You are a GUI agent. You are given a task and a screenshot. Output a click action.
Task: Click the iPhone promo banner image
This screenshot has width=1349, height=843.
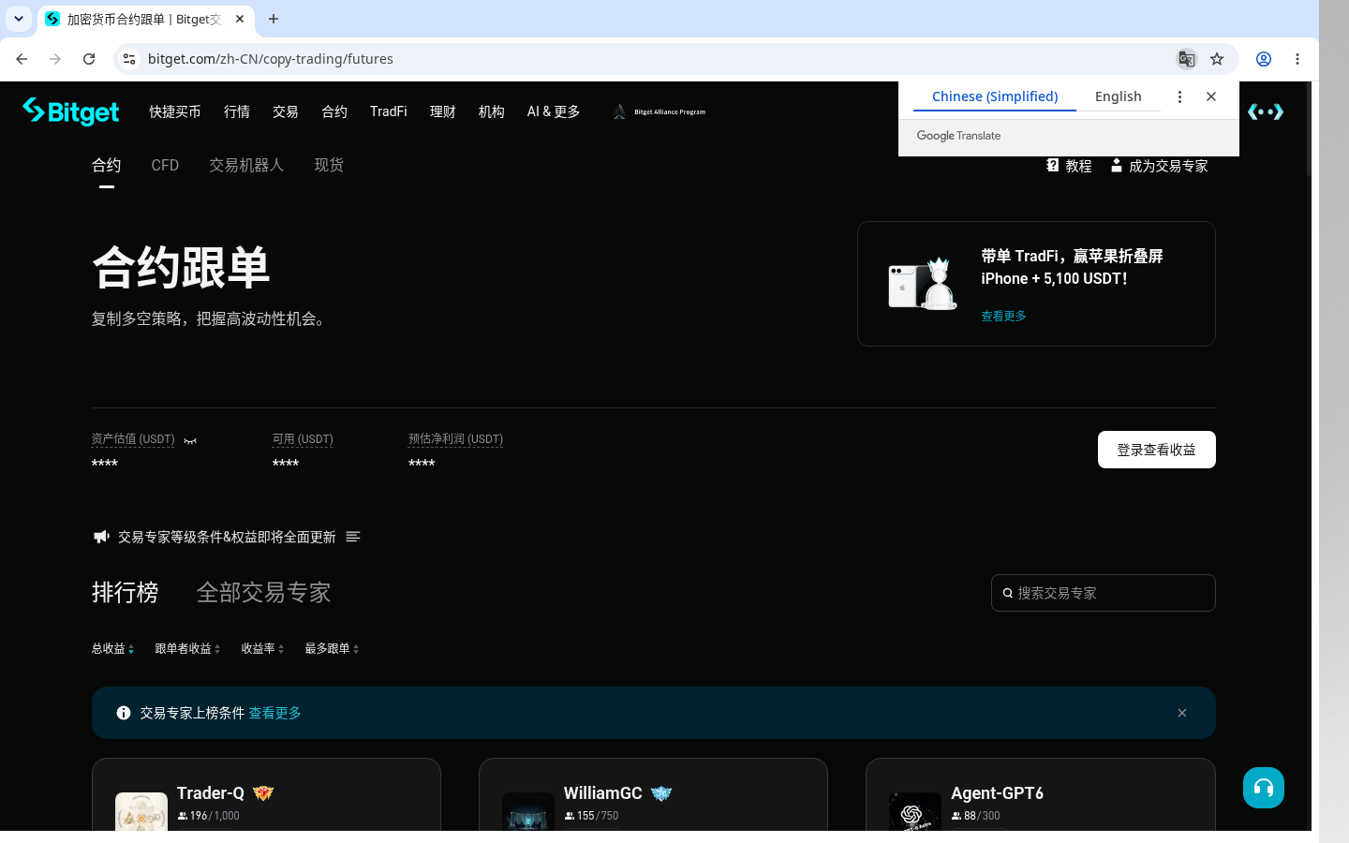(x=923, y=284)
